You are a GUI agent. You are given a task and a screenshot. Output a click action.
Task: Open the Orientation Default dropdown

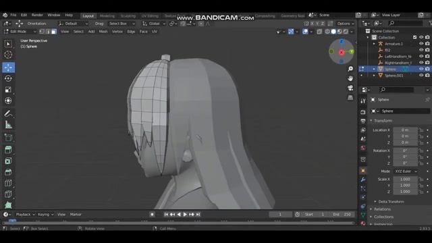pos(74,24)
